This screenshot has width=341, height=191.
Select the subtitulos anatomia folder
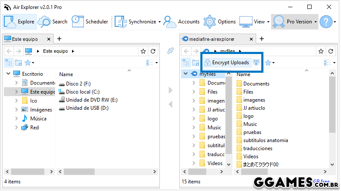coord(265,140)
